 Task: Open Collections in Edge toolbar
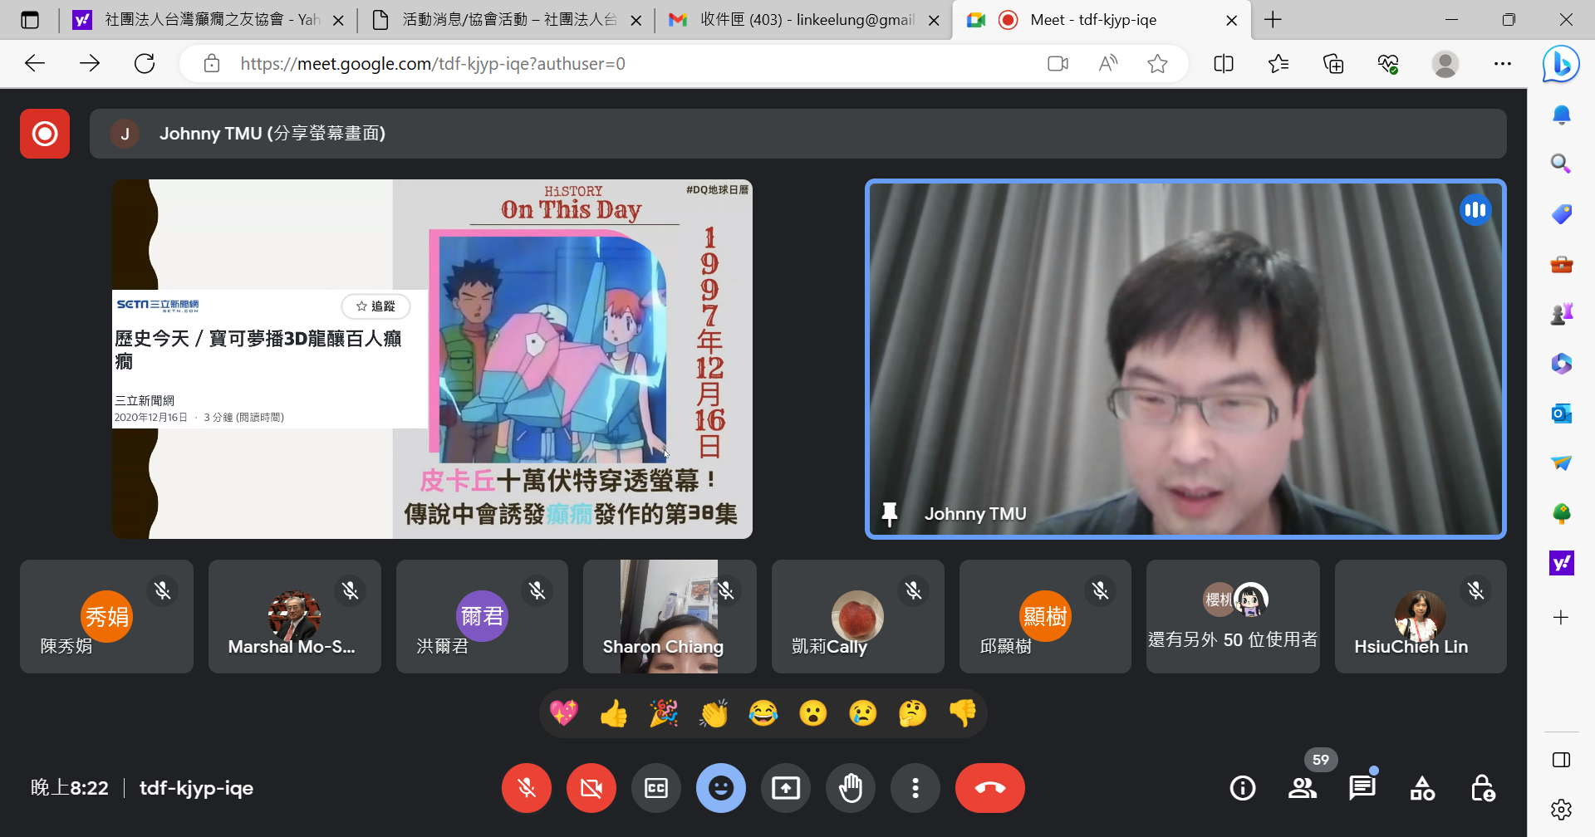(1333, 64)
